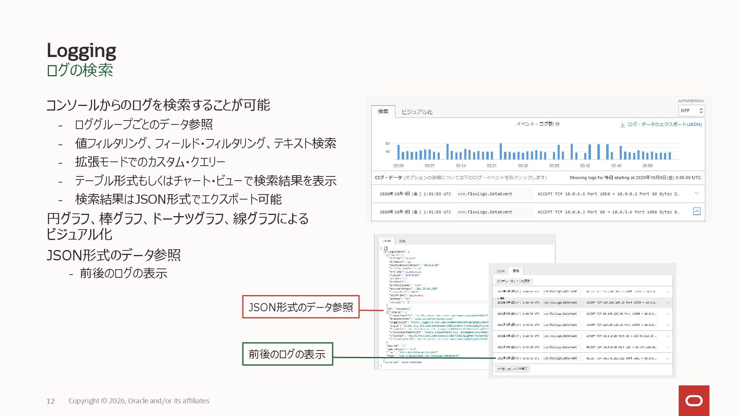Expand the REJECT UDP Port 123 log entry

click(x=667, y=347)
